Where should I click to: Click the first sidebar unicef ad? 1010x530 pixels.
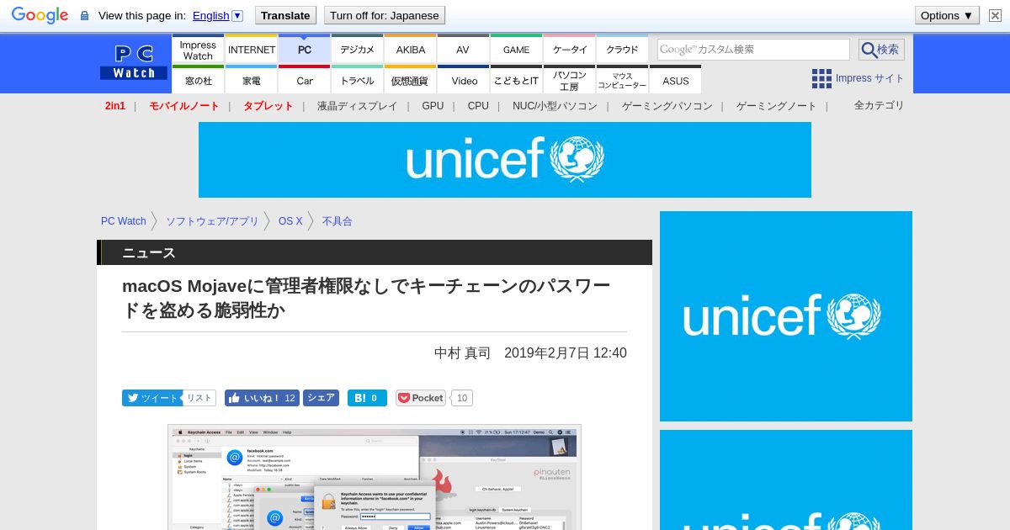[x=786, y=316]
